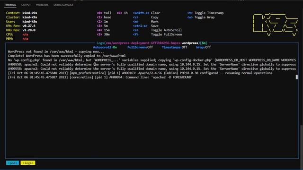303x170 pixels.
Task: Click the Logs wordpress-deployment pane title
Action: click(152, 43)
